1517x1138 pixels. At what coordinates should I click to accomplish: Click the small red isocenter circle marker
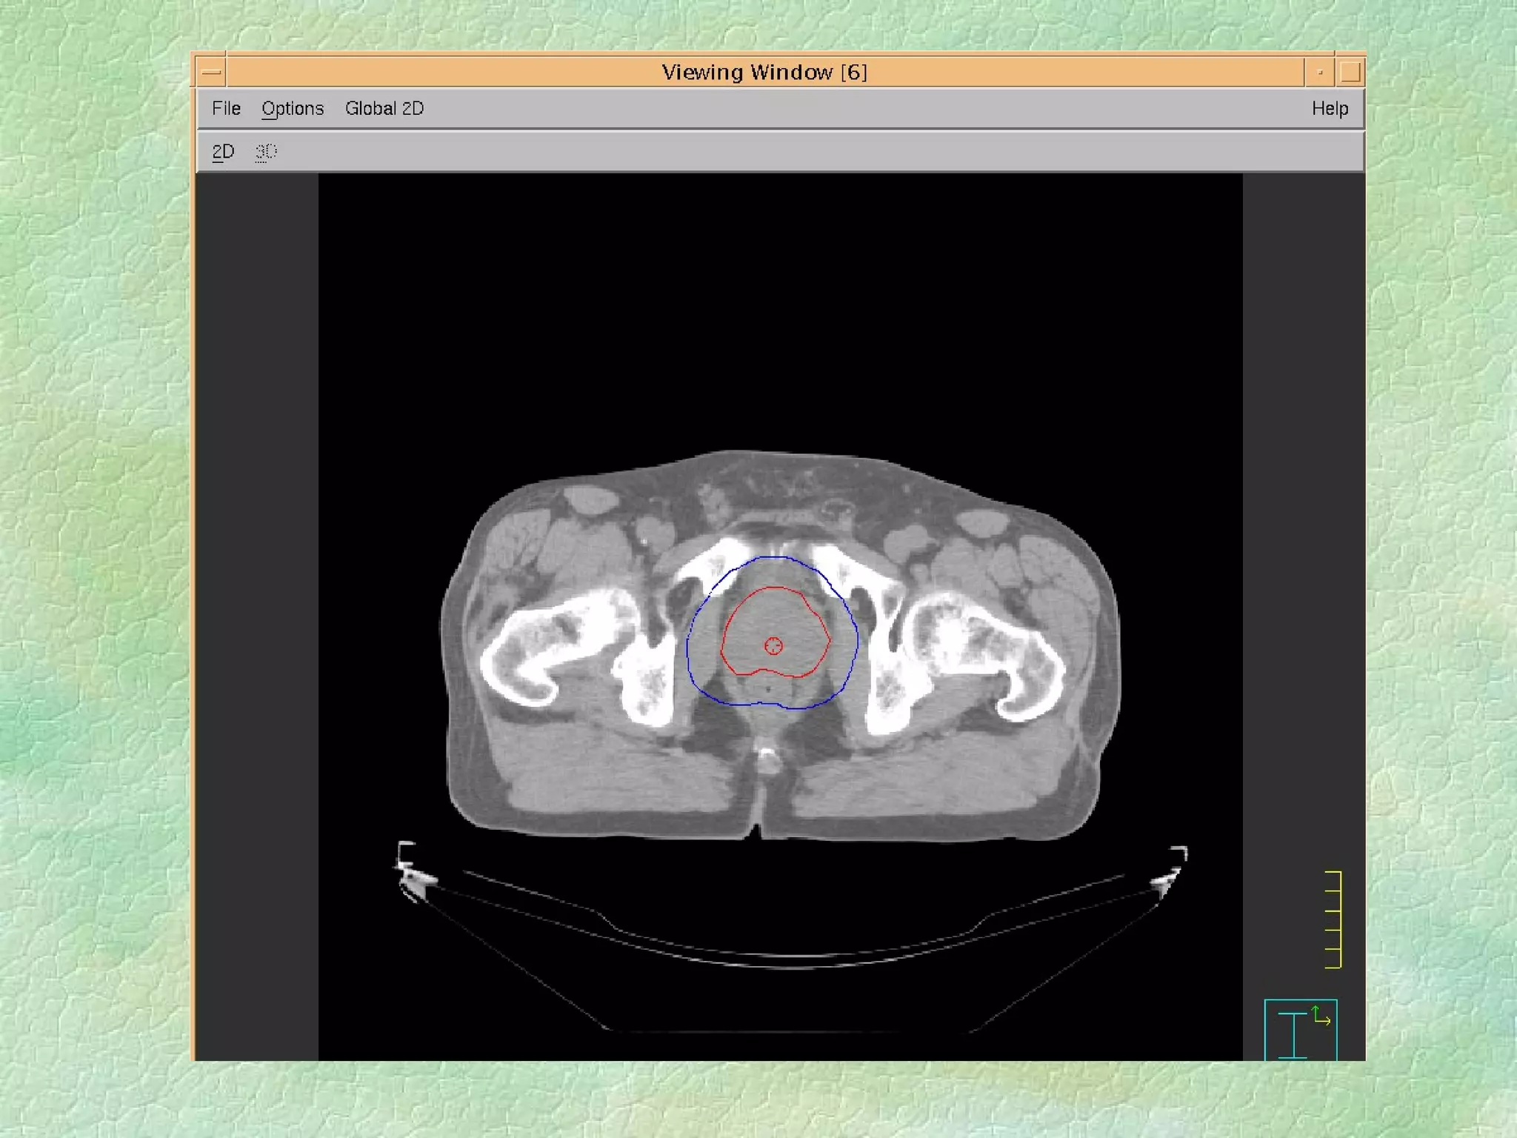pyautogui.click(x=773, y=646)
